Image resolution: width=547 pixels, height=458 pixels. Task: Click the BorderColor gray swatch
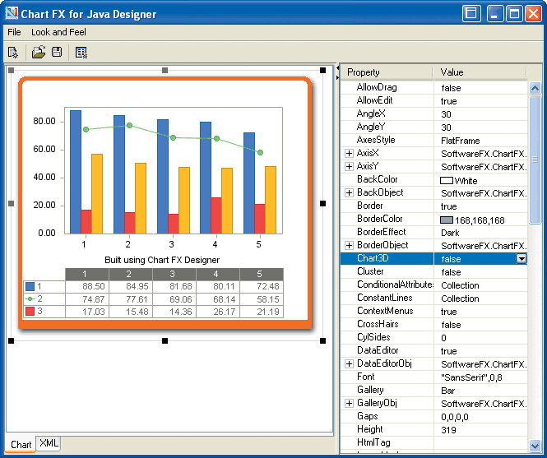[447, 220]
